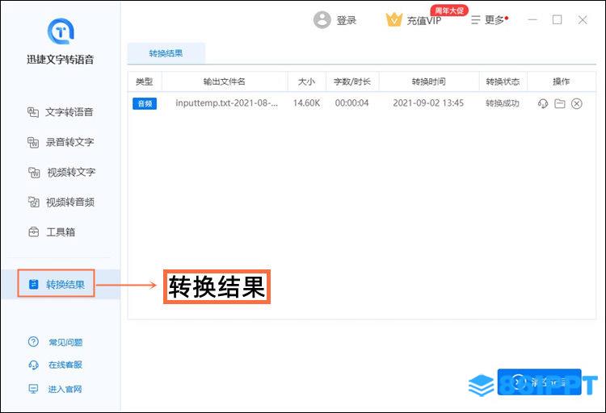Click the 迅捷文字转语音 app logo
Viewport: 606px width, 413px height.
(x=61, y=31)
